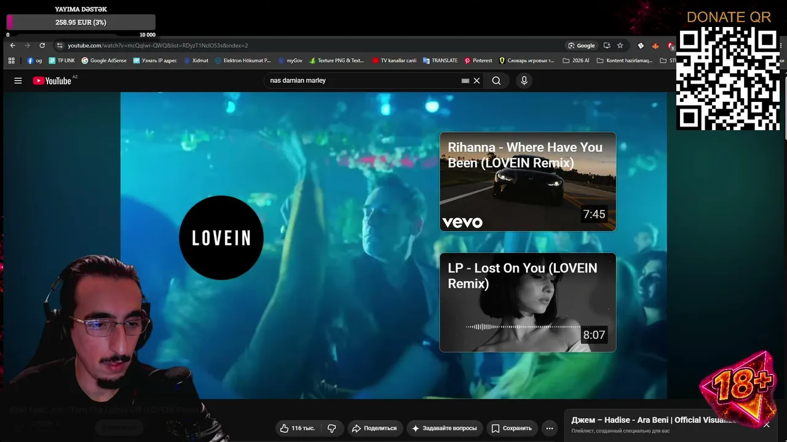
Task: Open the YouTube guide hamburger menu
Action: (x=18, y=80)
